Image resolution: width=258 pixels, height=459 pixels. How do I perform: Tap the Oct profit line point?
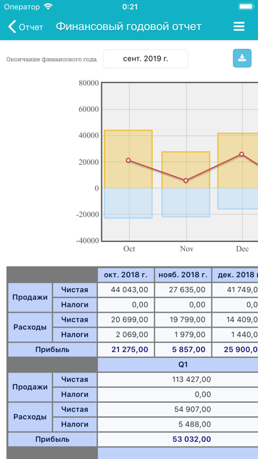(x=128, y=160)
